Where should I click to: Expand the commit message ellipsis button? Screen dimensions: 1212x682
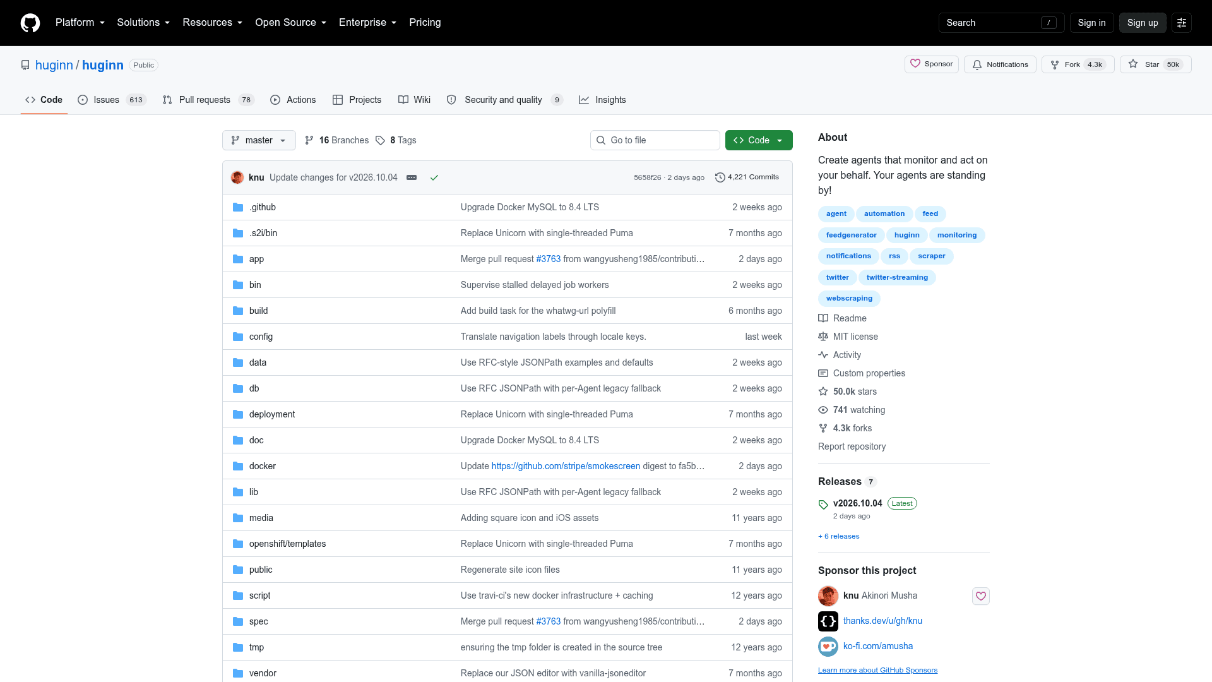(x=412, y=177)
